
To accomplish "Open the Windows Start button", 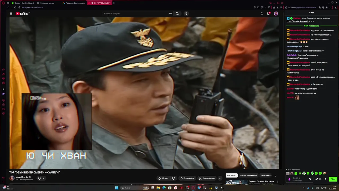I will click(117, 188).
